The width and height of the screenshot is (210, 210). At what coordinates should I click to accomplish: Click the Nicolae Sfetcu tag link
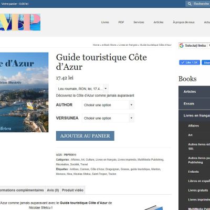click(x=82, y=174)
